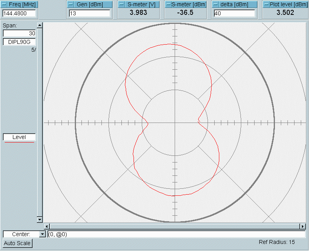
Task: Click the horizontal scrollbar left arrow
Action: [47, 226]
